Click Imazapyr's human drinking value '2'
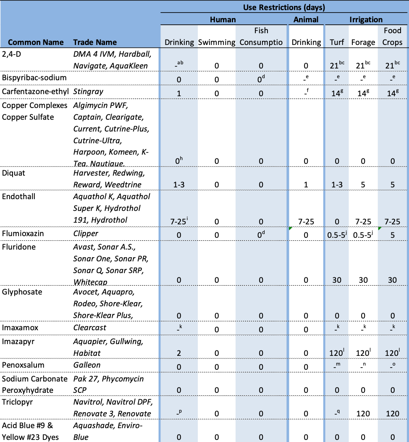 (x=179, y=353)
